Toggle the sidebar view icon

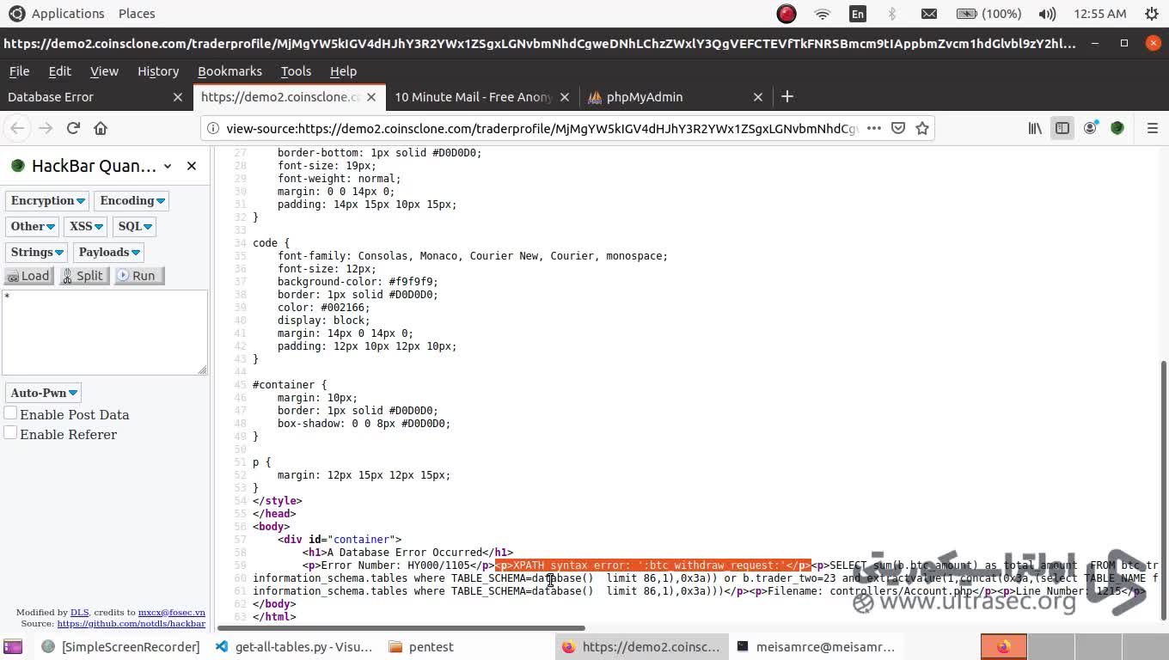(1062, 128)
